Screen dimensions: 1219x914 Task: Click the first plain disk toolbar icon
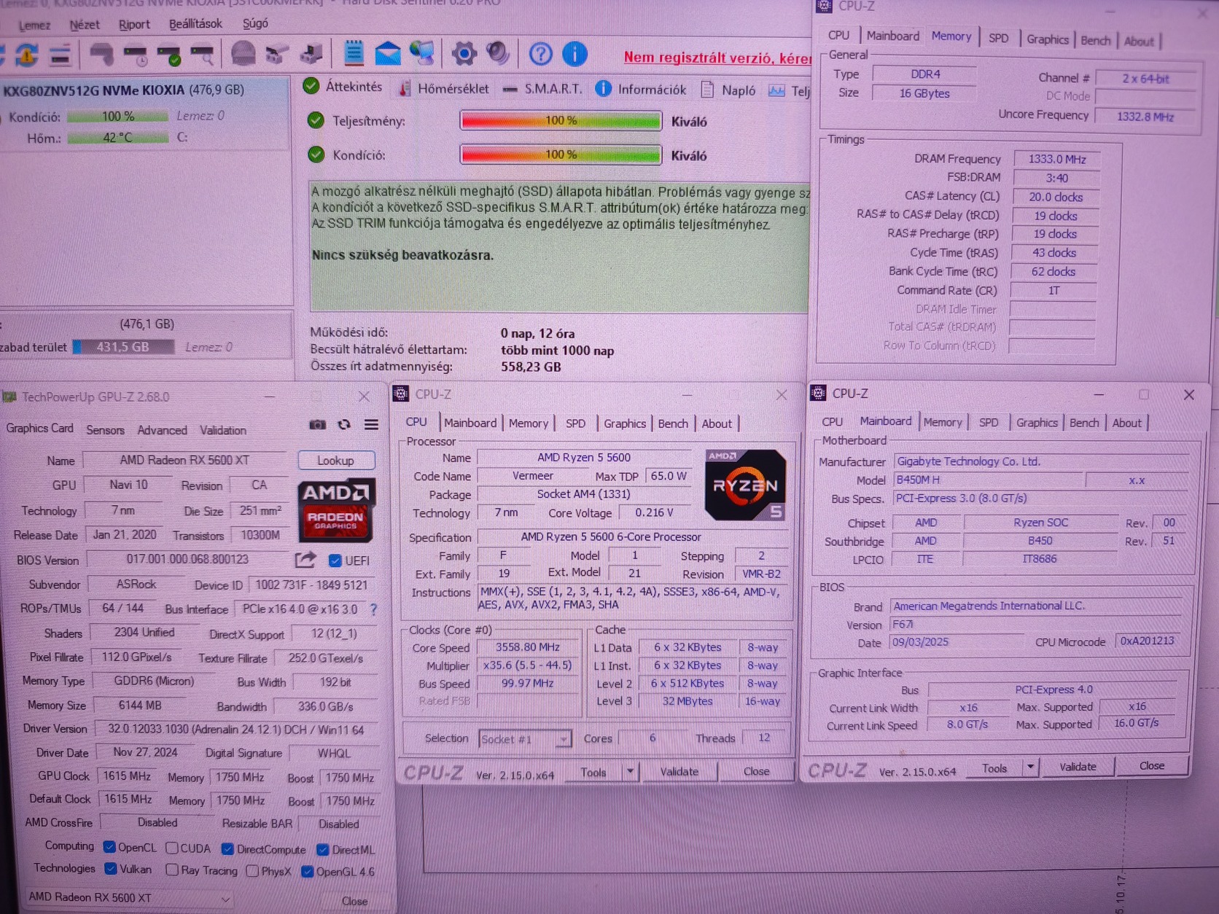(x=101, y=55)
